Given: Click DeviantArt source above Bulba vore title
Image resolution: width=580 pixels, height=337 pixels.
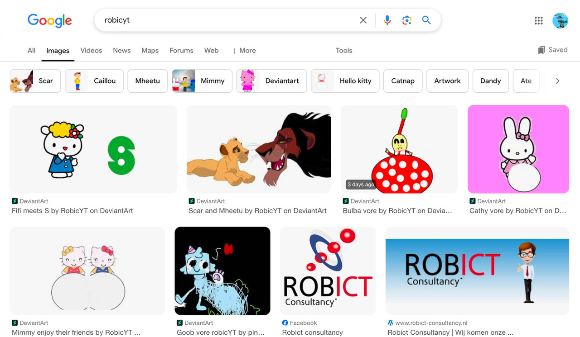Looking at the screenshot, I should coord(361,201).
